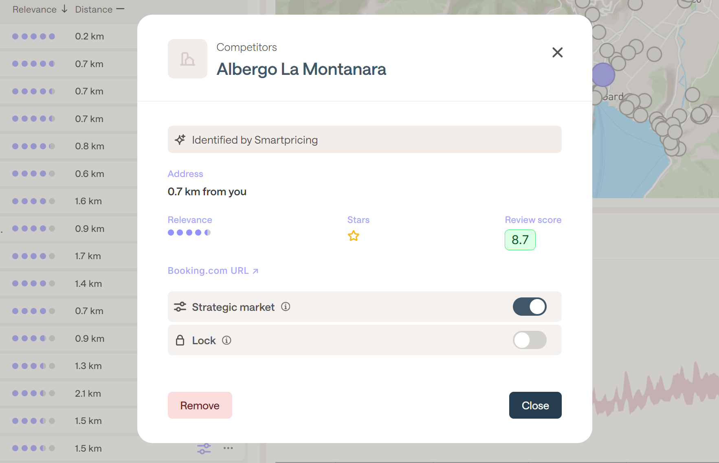Click the 8.7 review score badge
The height and width of the screenshot is (463, 719).
520,240
